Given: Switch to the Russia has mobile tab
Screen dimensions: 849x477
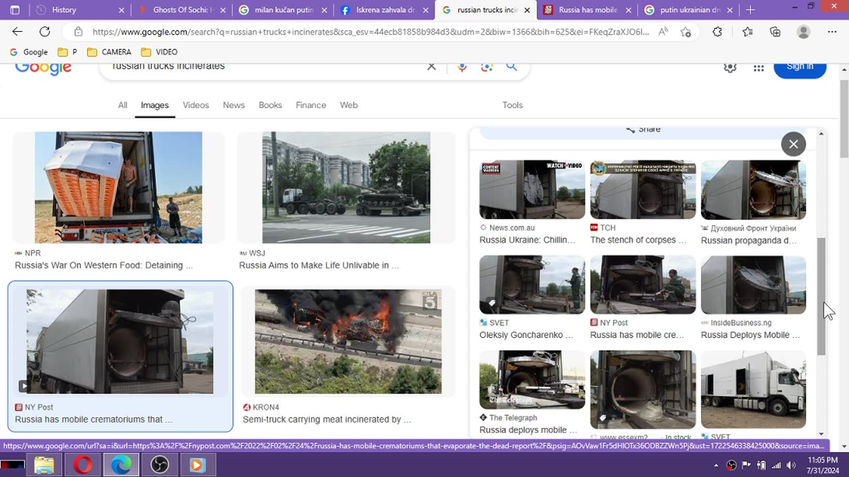Looking at the screenshot, I should pos(587,10).
